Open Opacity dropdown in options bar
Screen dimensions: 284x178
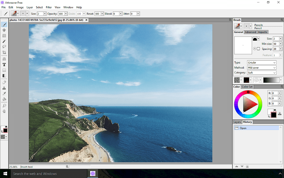[66, 14]
